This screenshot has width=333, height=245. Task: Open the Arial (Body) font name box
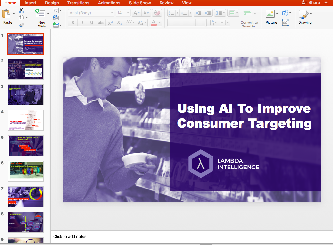tap(91, 13)
